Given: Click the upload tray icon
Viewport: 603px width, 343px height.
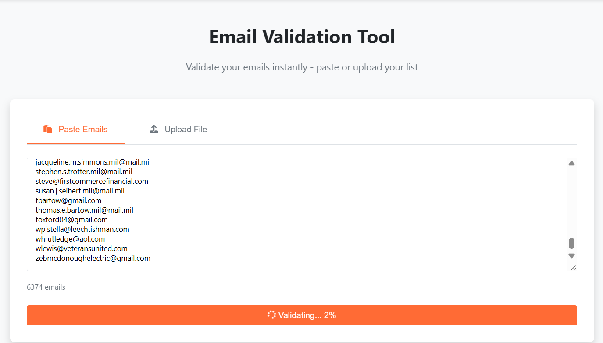Looking at the screenshot, I should click(154, 129).
